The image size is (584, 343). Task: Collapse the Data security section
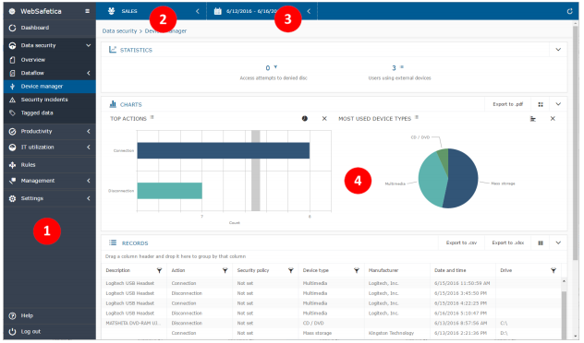pos(89,45)
